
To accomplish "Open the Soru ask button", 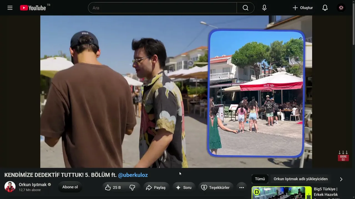I will 184,187.
